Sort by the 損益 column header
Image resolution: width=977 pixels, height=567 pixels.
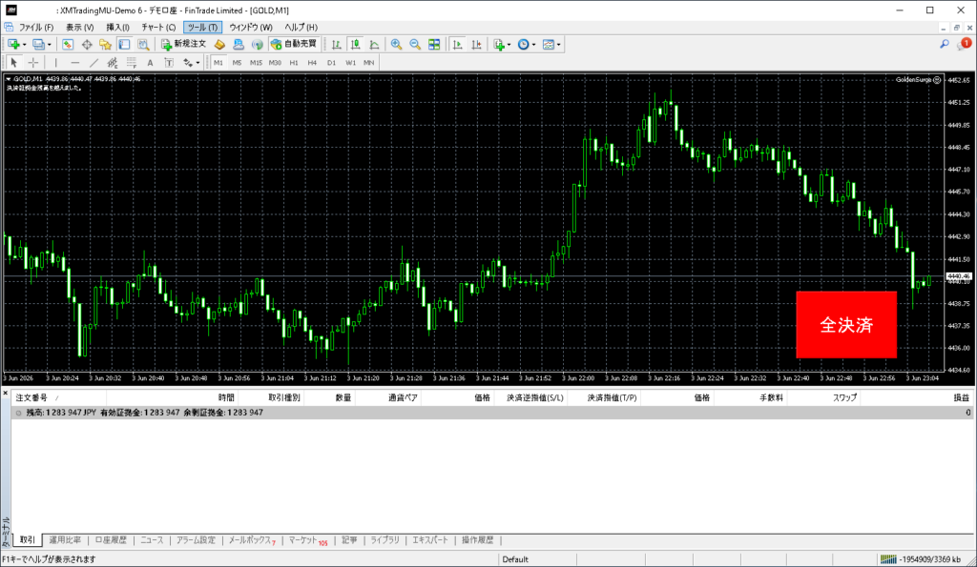click(962, 397)
